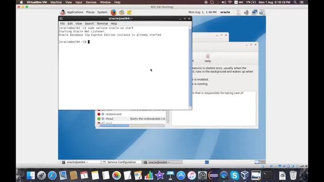Click the green status dot beside rhnsd
Image resolution: width=324 pixels, height=182 pixels.
[99, 119]
